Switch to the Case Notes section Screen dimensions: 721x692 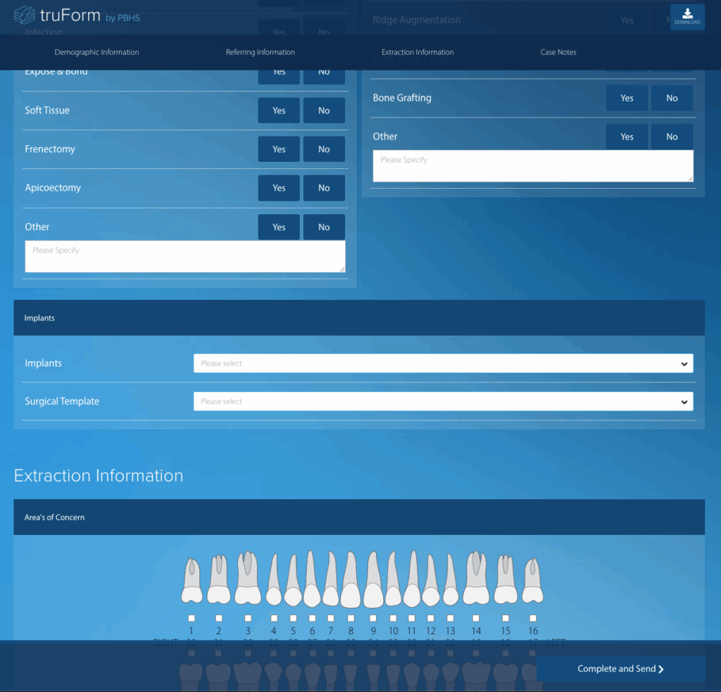point(558,52)
